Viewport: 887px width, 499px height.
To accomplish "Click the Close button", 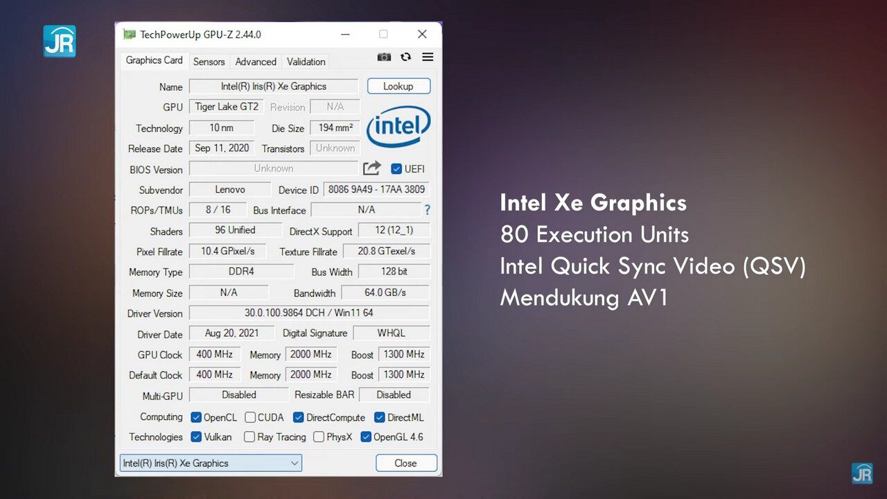I will (x=406, y=463).
